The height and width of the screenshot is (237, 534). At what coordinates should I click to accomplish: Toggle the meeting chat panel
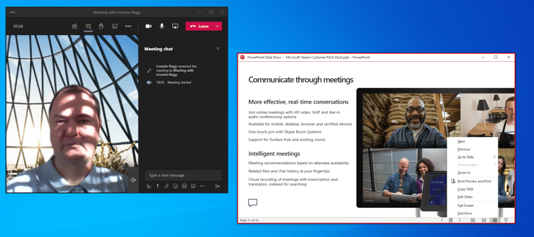[88, 26]
